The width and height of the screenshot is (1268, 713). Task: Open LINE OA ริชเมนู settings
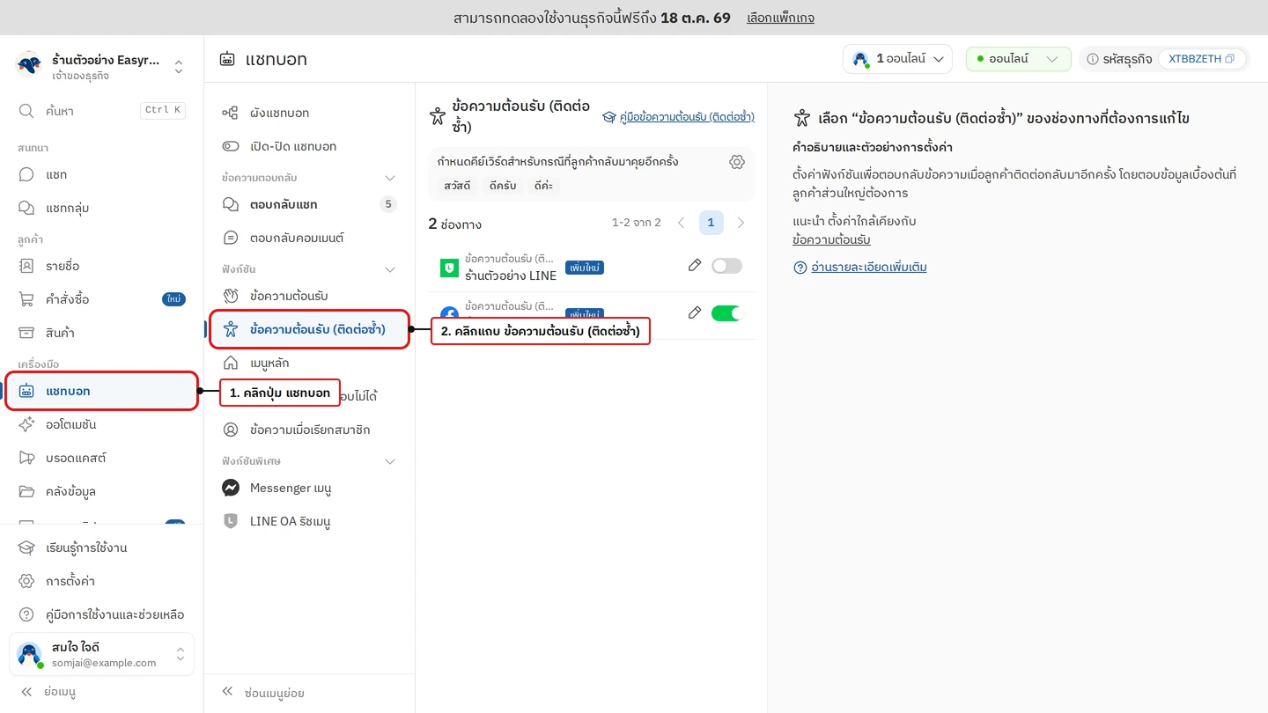coord(309,521)
